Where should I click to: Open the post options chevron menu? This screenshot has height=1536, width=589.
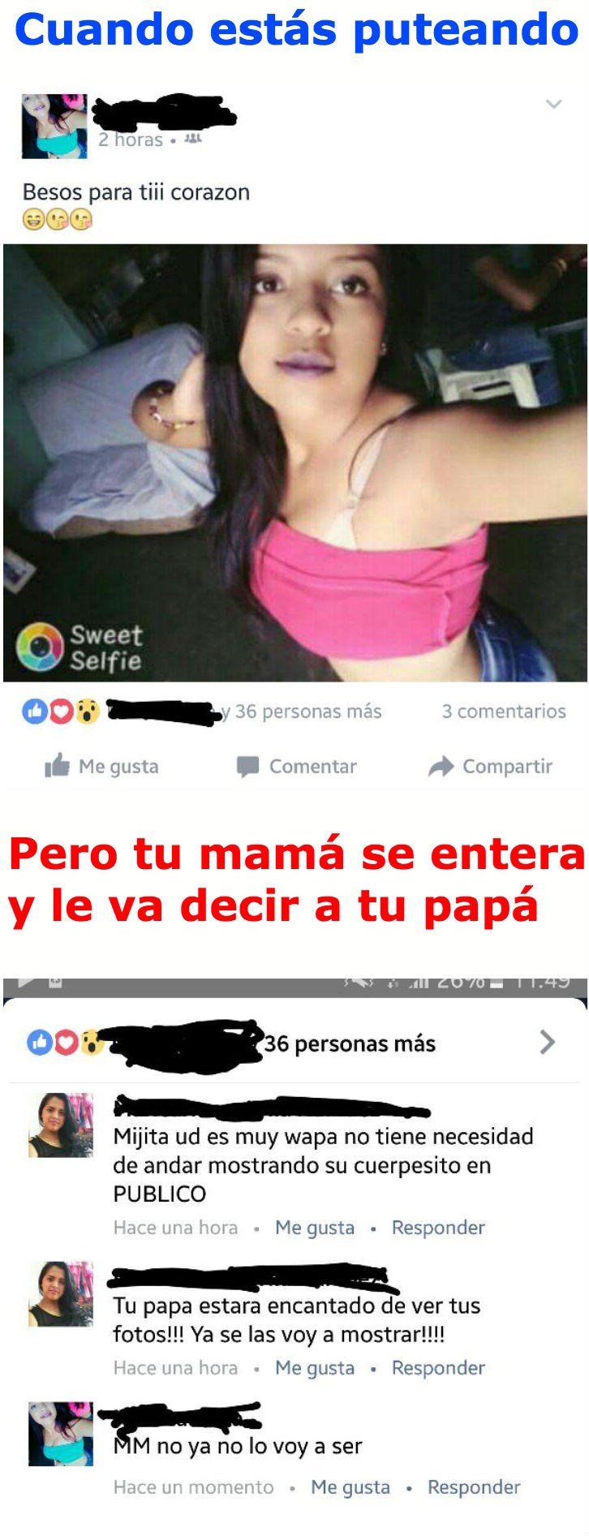(553, 104)
